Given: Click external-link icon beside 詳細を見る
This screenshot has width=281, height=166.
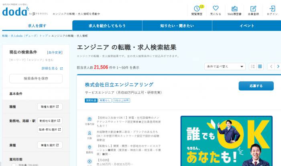Looking at the screenshot, I should coord(61,69).
